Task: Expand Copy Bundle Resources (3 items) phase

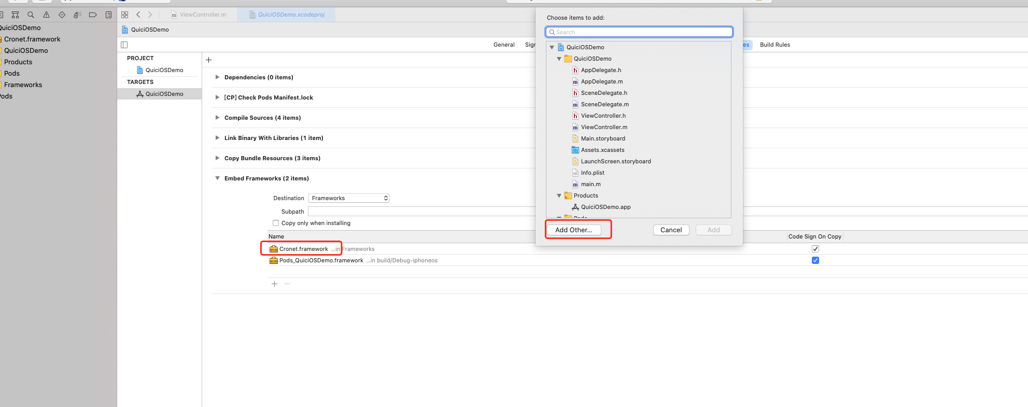Action: (217, 158)
